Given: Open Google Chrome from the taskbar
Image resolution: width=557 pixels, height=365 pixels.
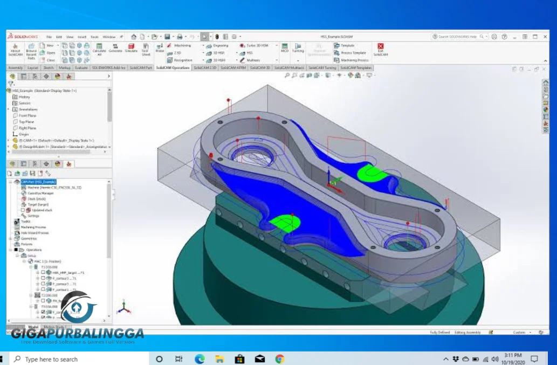Looking at the screenshot, I should point(280,359).
